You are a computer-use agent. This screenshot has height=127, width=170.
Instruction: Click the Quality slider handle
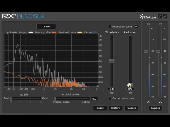point(11,98)
